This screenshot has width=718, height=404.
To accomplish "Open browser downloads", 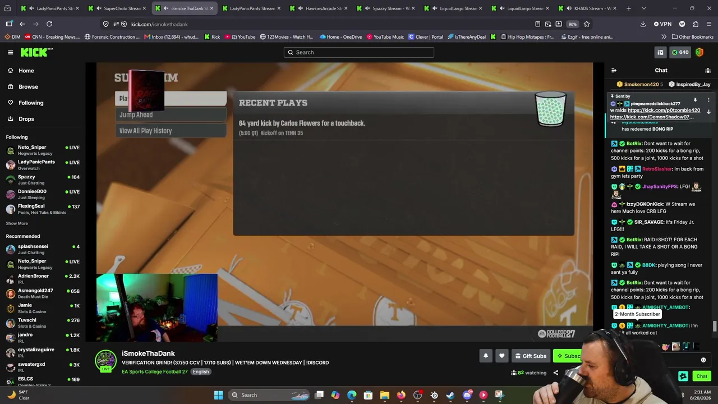I will [x=643, y=24].
